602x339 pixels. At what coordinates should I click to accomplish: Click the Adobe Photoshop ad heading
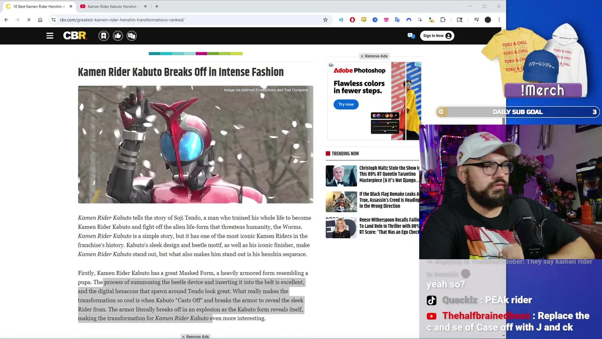point(359,70)
